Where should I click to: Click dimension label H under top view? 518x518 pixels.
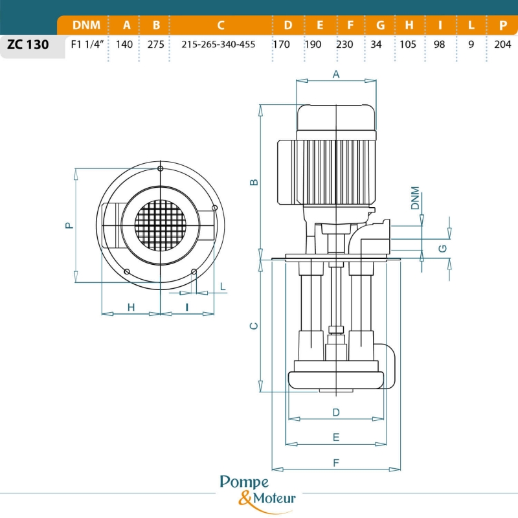[131, 306]
